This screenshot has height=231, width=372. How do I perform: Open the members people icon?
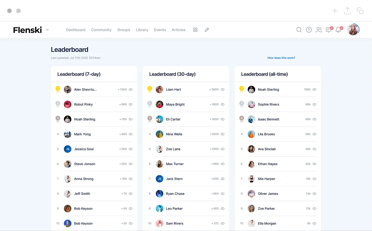pyautogui.click(x=319, y=30)
